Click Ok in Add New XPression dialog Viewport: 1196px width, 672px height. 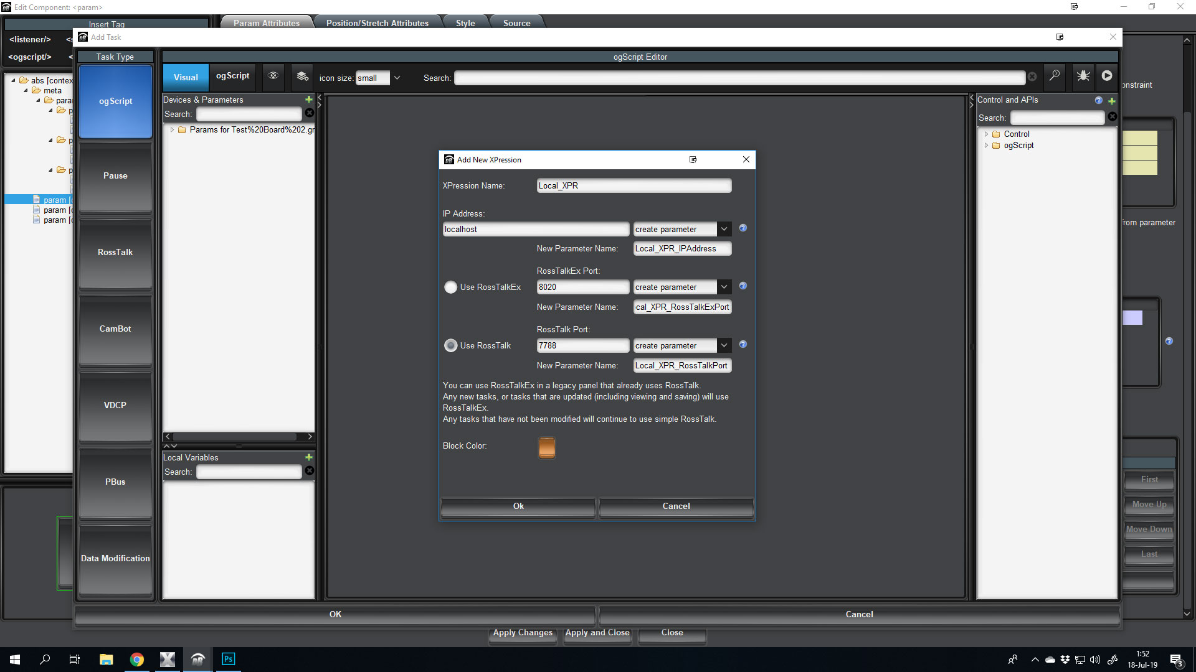518,506
